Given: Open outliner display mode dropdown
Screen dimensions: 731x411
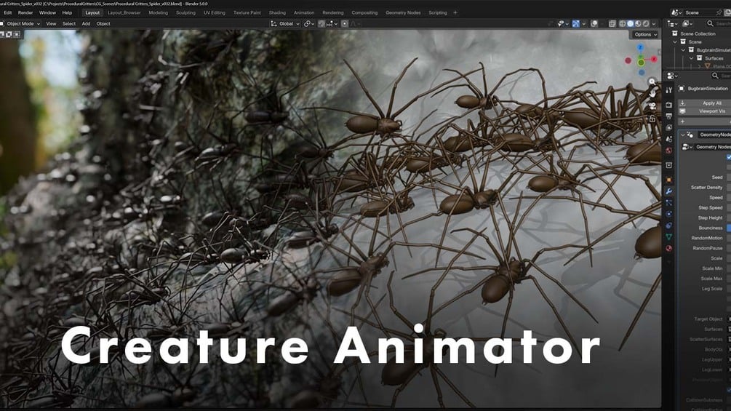Looking at the screenshot, I should [687, 23].
